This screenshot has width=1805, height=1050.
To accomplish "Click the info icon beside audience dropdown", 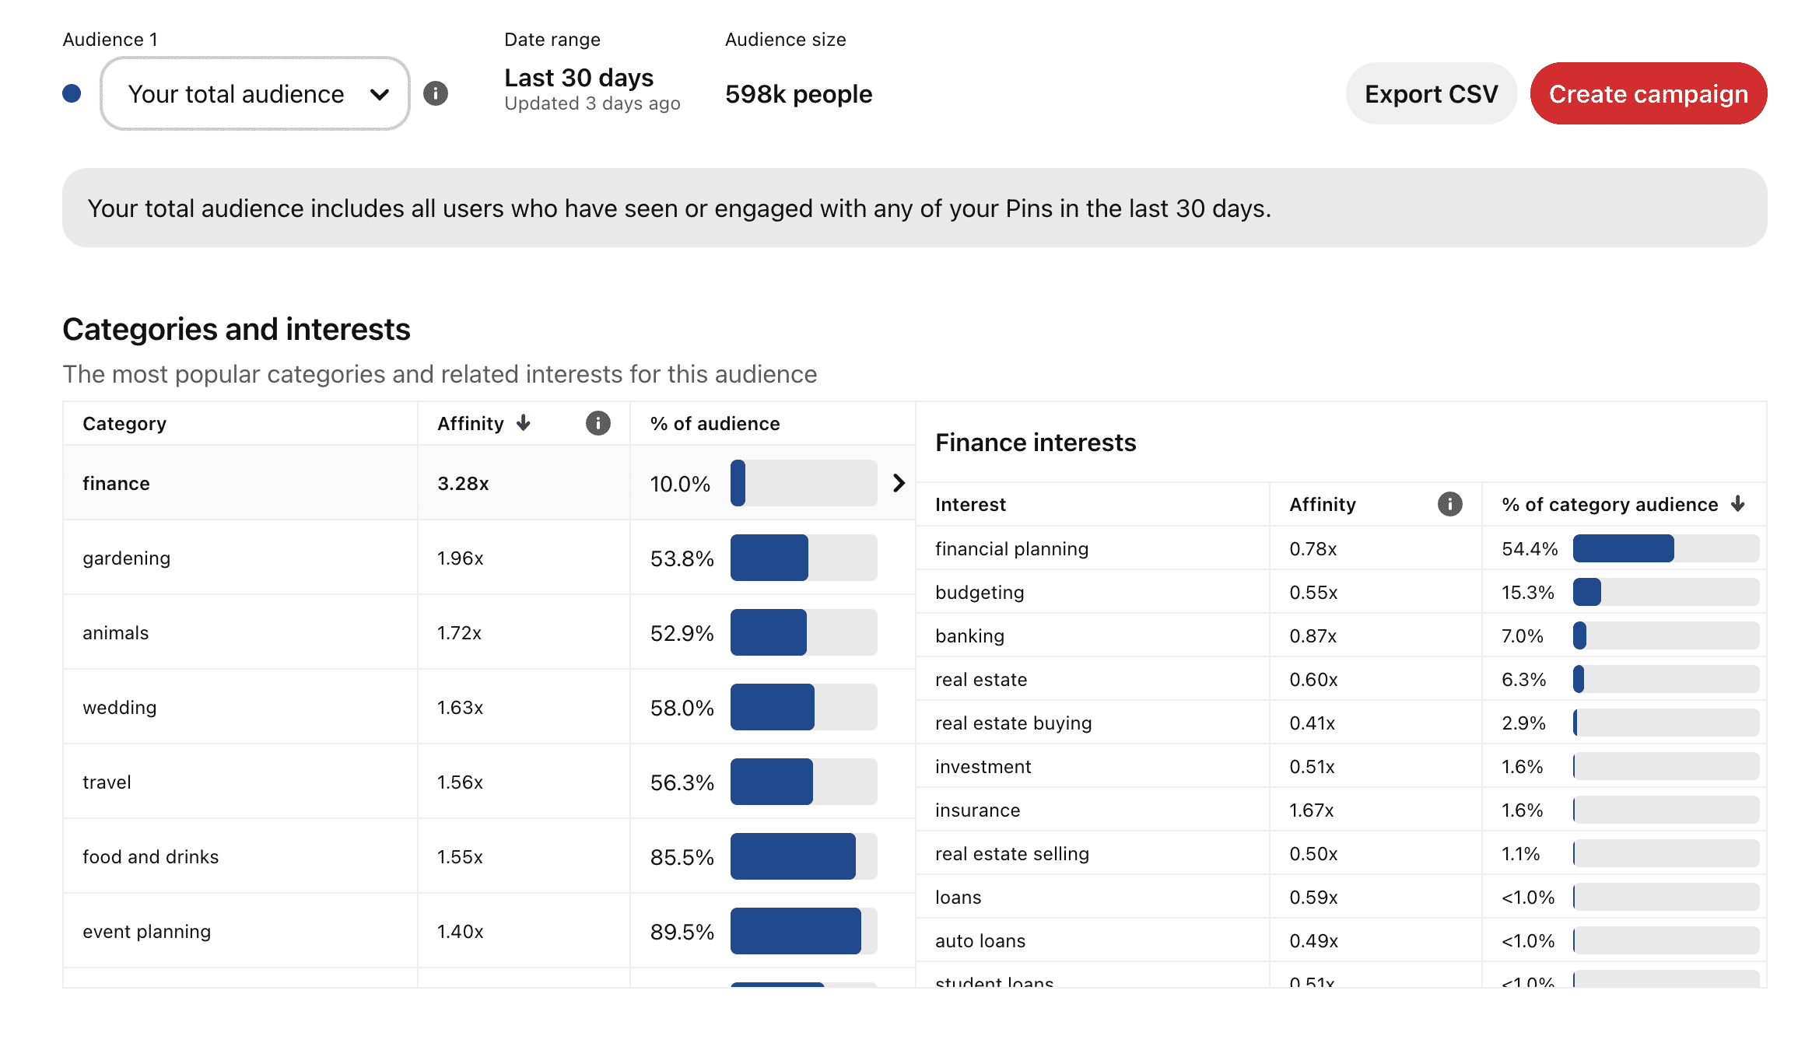I will coord(436,93).
